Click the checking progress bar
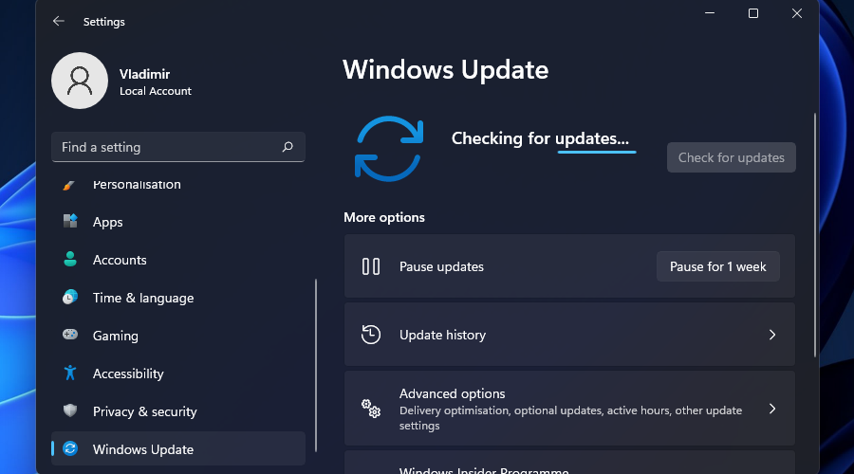The height and width of the screenshot is (474, 854). (x=597, y=152)
